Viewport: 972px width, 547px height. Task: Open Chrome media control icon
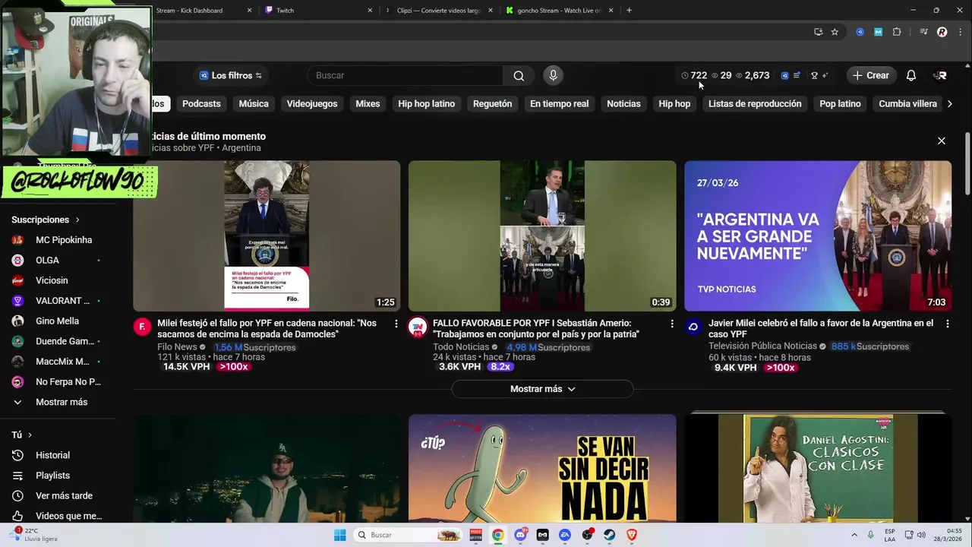(x=923, y=32)
